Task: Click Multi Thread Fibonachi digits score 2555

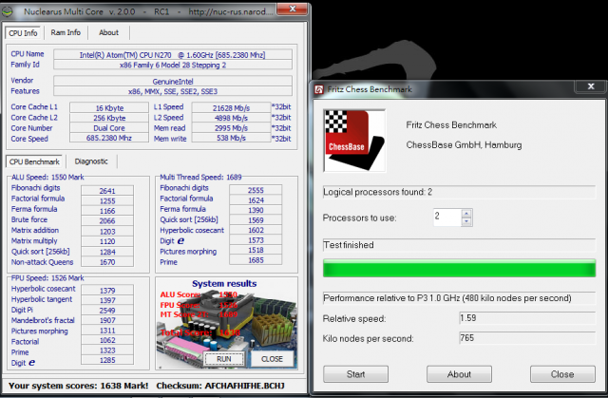Action: 256,190
